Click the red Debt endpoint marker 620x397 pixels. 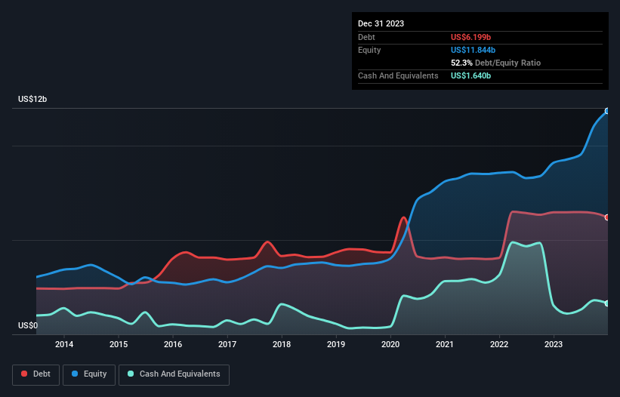[x=607, y=217]
